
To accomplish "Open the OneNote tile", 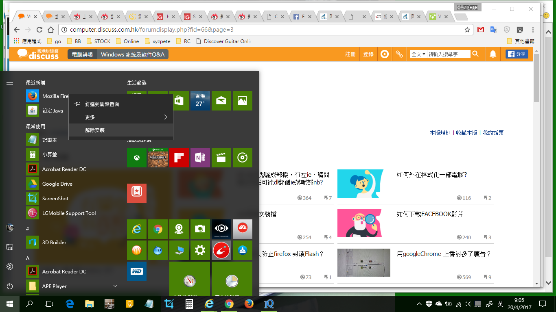I will tap(200, 158).
